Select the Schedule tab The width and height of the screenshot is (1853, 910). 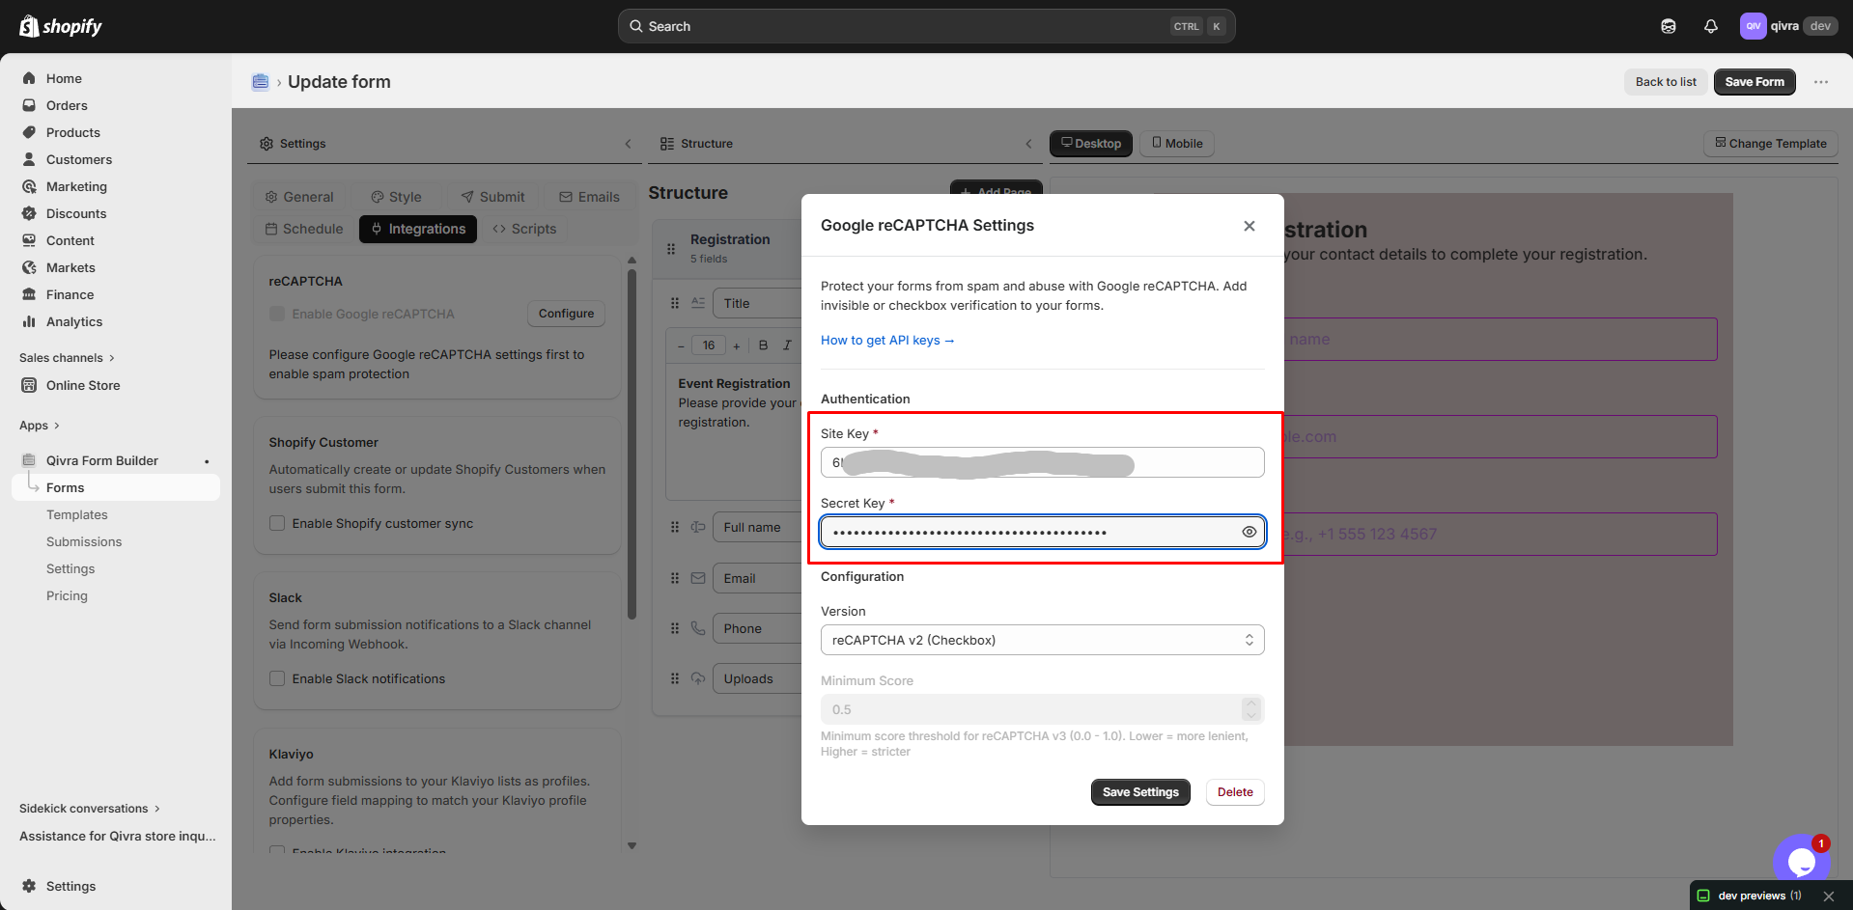[304, 229]
